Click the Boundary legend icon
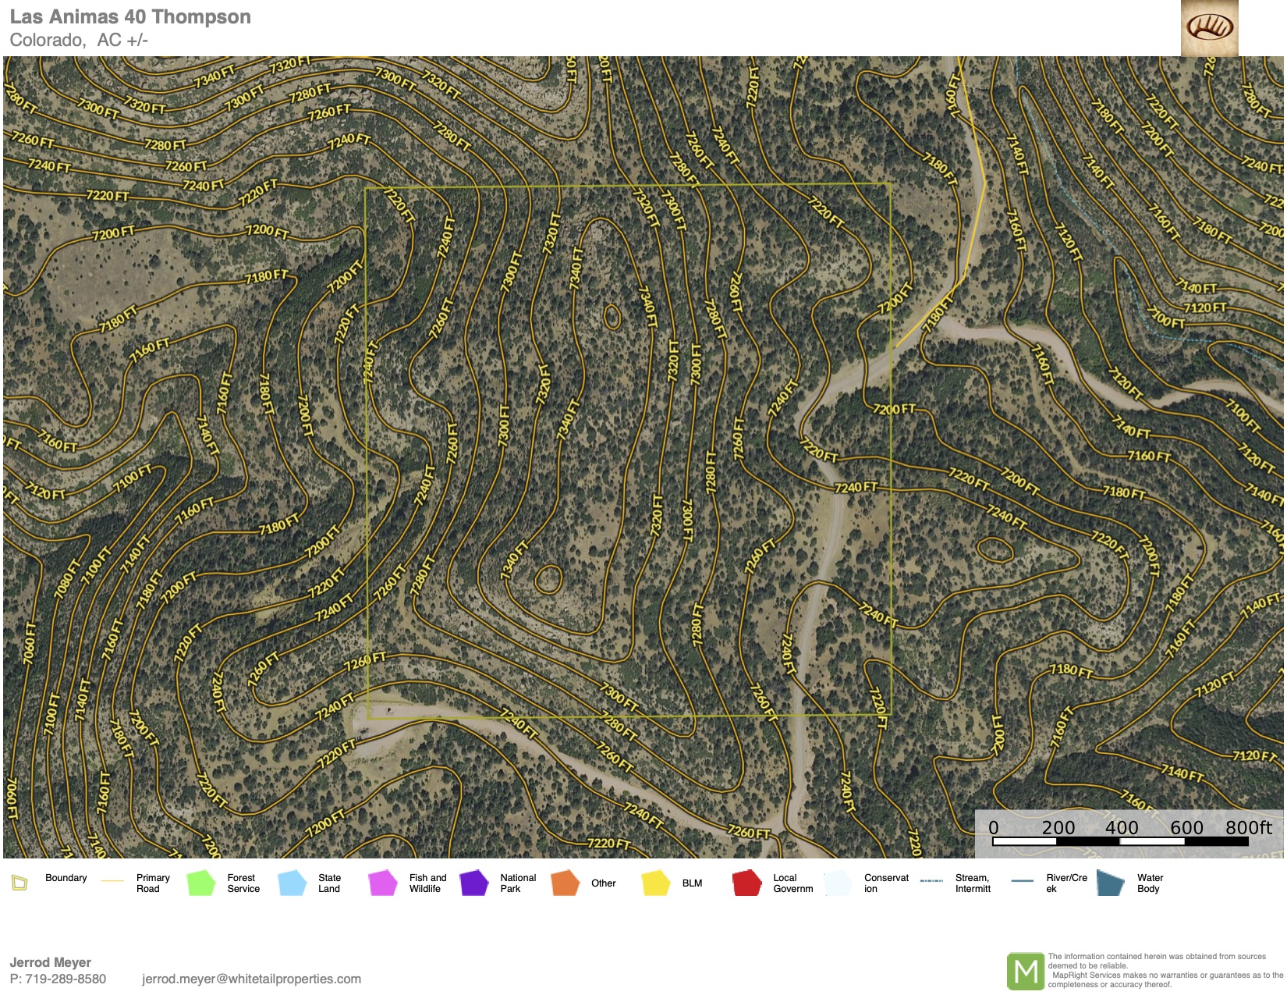Viewport: 1287px width, 995px height. pyautogui.click(x=19, y=883)
